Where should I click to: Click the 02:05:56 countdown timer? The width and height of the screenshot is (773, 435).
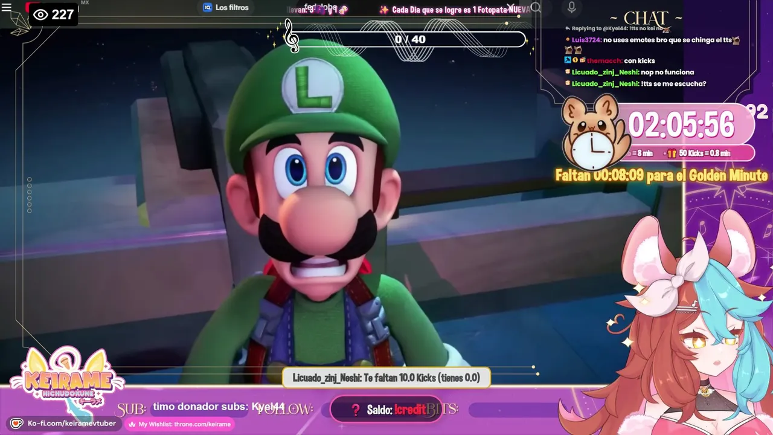click(x=681, y=125)
